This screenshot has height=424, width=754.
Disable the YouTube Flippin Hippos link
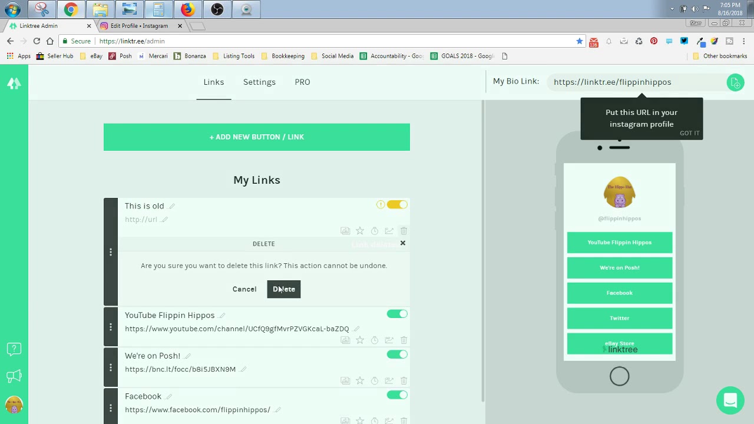pos(397,314)
